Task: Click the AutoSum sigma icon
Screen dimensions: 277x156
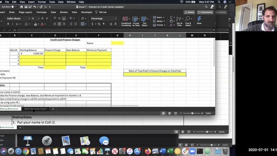Action: pyautogui.click(x=171, y=17)
